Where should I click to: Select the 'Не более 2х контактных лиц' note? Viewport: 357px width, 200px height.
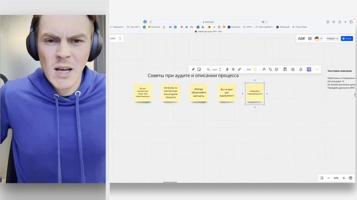[x=171, y=93]
